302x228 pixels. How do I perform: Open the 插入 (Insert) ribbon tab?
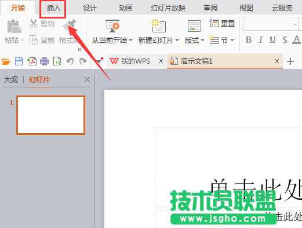(x=53, y=8)
